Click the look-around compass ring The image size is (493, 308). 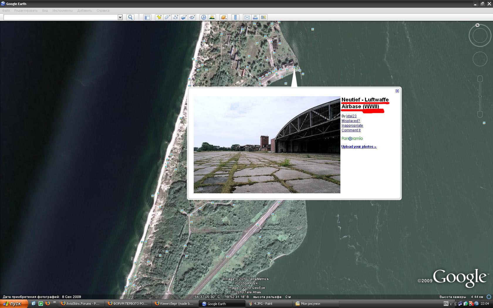[480, 36]
